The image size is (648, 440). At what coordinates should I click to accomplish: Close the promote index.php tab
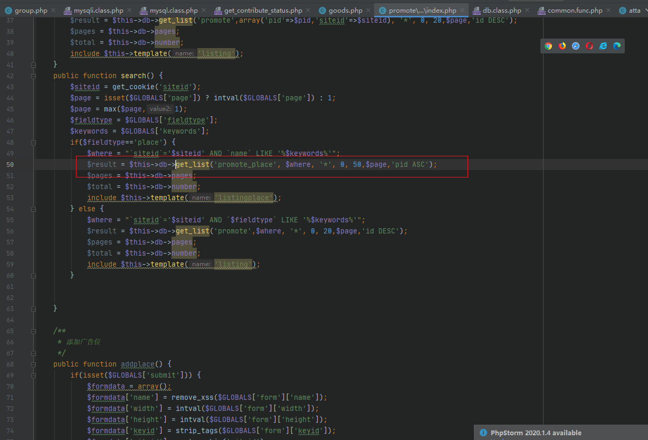click(462, 11)
